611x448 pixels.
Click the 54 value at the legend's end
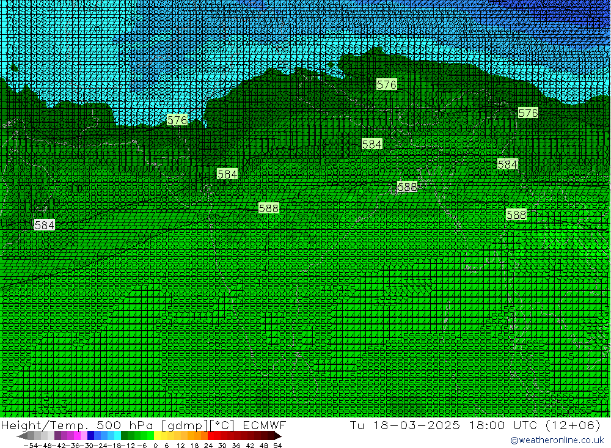277,446
